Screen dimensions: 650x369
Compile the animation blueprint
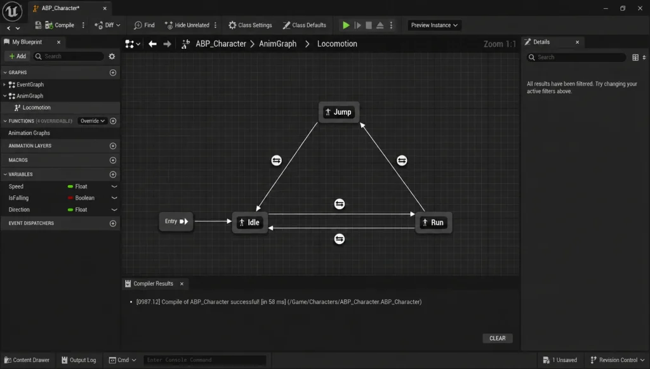[60, 25]
